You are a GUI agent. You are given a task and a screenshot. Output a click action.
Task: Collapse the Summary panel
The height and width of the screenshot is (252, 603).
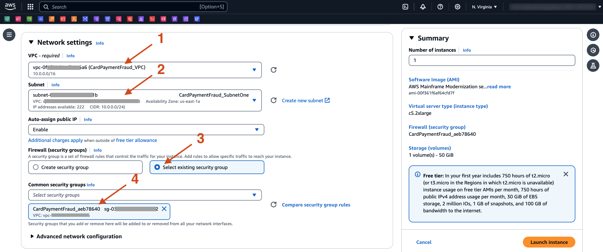411,38
